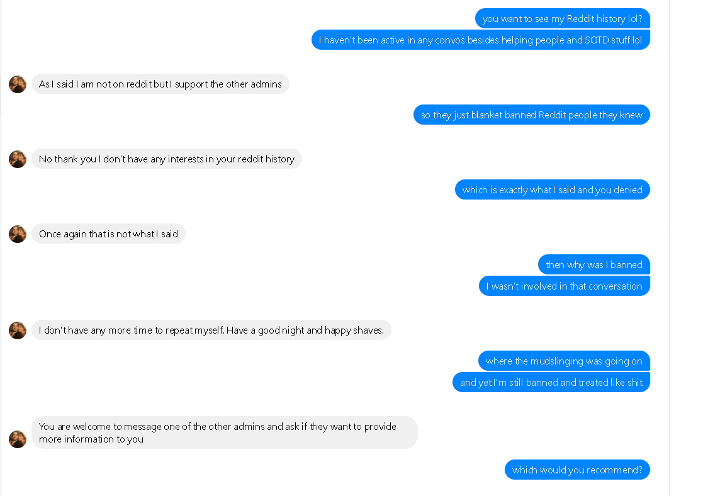Select the 'which is exactly what I said and you denied' bubble
This screenshot has height=496, width=725.
point(553,189)
